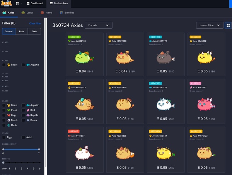232x175 pixels.
Task: Enable the Reptile class filter
Action: (x=23, y=115)
